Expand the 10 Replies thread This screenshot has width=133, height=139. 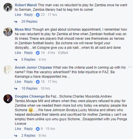click(30, 89)
